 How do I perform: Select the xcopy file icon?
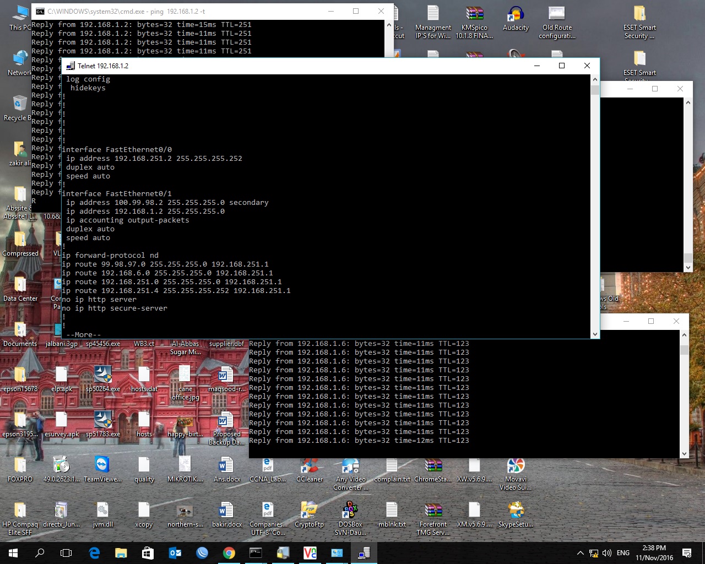[x=144, y=514]
